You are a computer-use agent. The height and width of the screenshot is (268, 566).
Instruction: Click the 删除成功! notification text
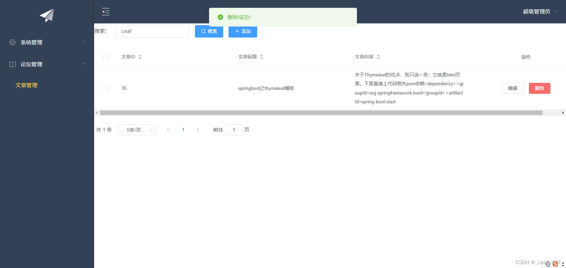(239, 17)
